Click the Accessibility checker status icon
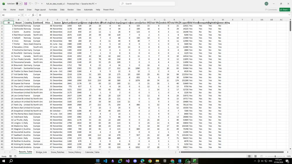292x164 pixels. pos(15,156)
